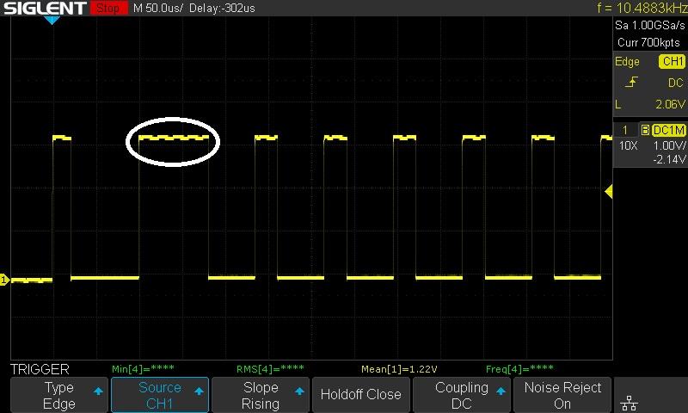Open the Source CH1 selector

tap(159, 396)
